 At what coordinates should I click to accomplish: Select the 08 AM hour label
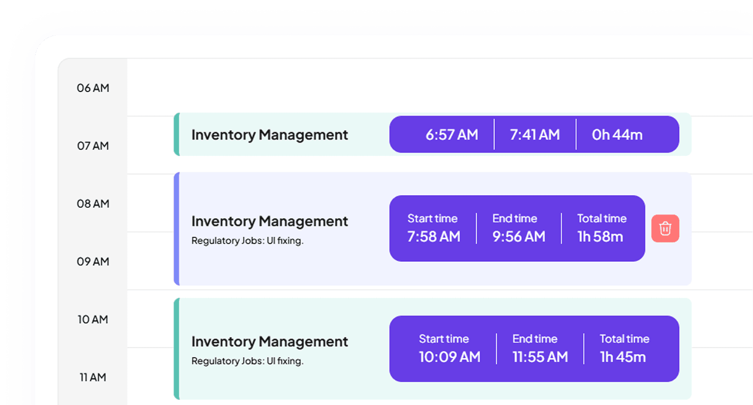(x=93, y=204)
